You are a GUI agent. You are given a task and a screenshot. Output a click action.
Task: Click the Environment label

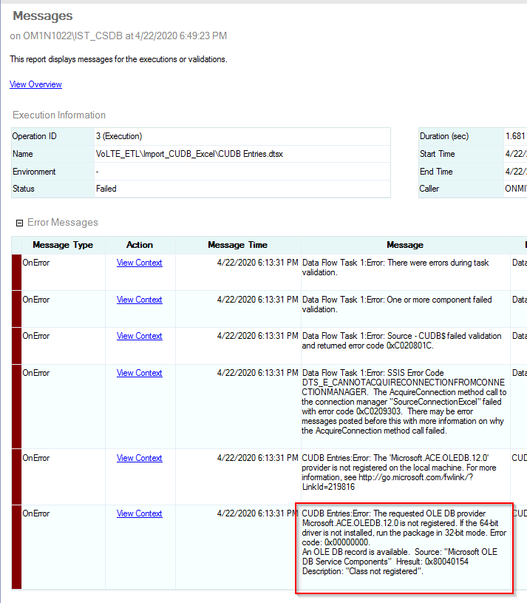pos(34,172)
